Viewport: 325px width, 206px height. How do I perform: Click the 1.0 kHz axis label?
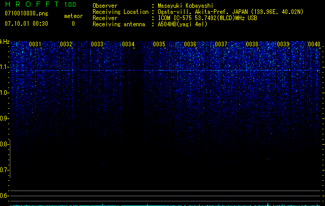click(x=4, y=93)
